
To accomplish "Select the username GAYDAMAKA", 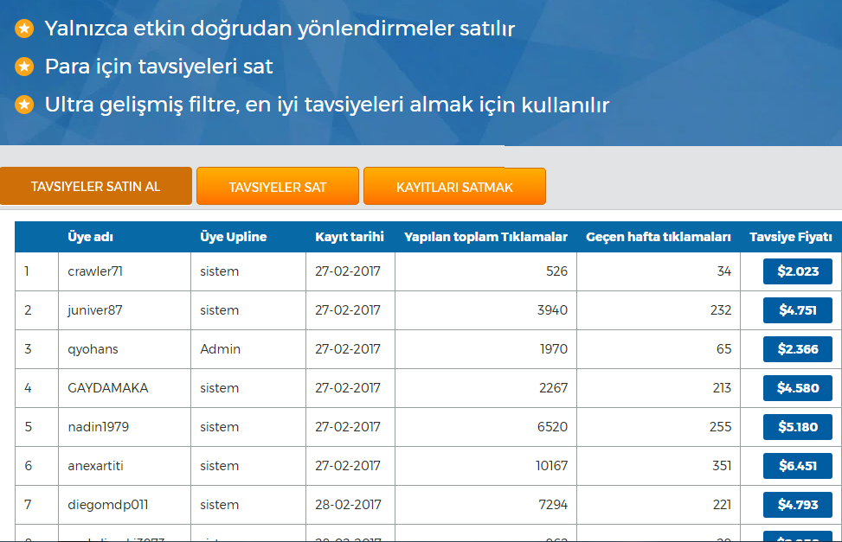I will pos(108,388).
